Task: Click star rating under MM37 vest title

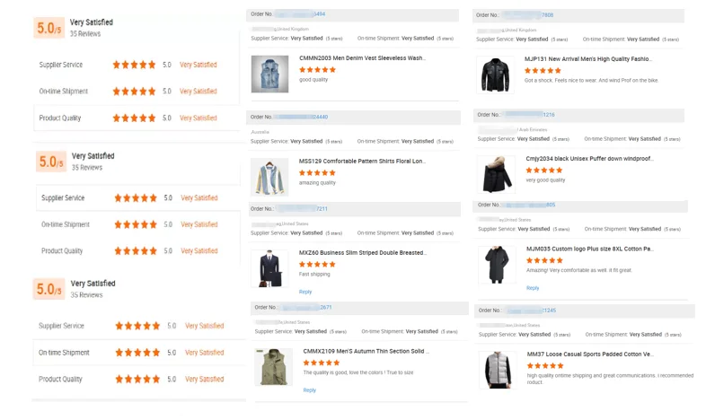Action: (544, 366)
